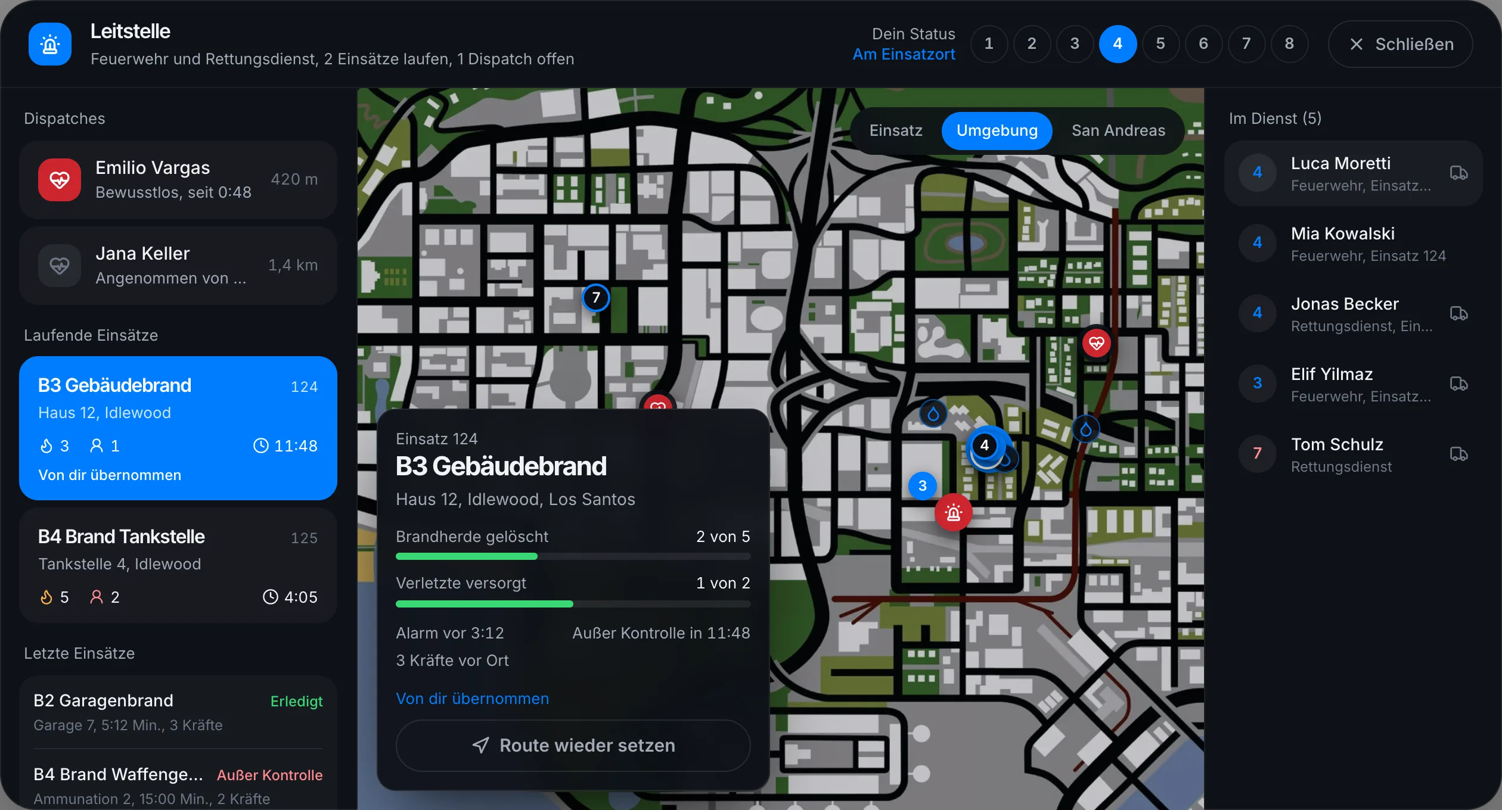Viewport: 1502px width, 810px height.
Task: Click vehicle icon for Jonas Becker
Action: 1458,314
